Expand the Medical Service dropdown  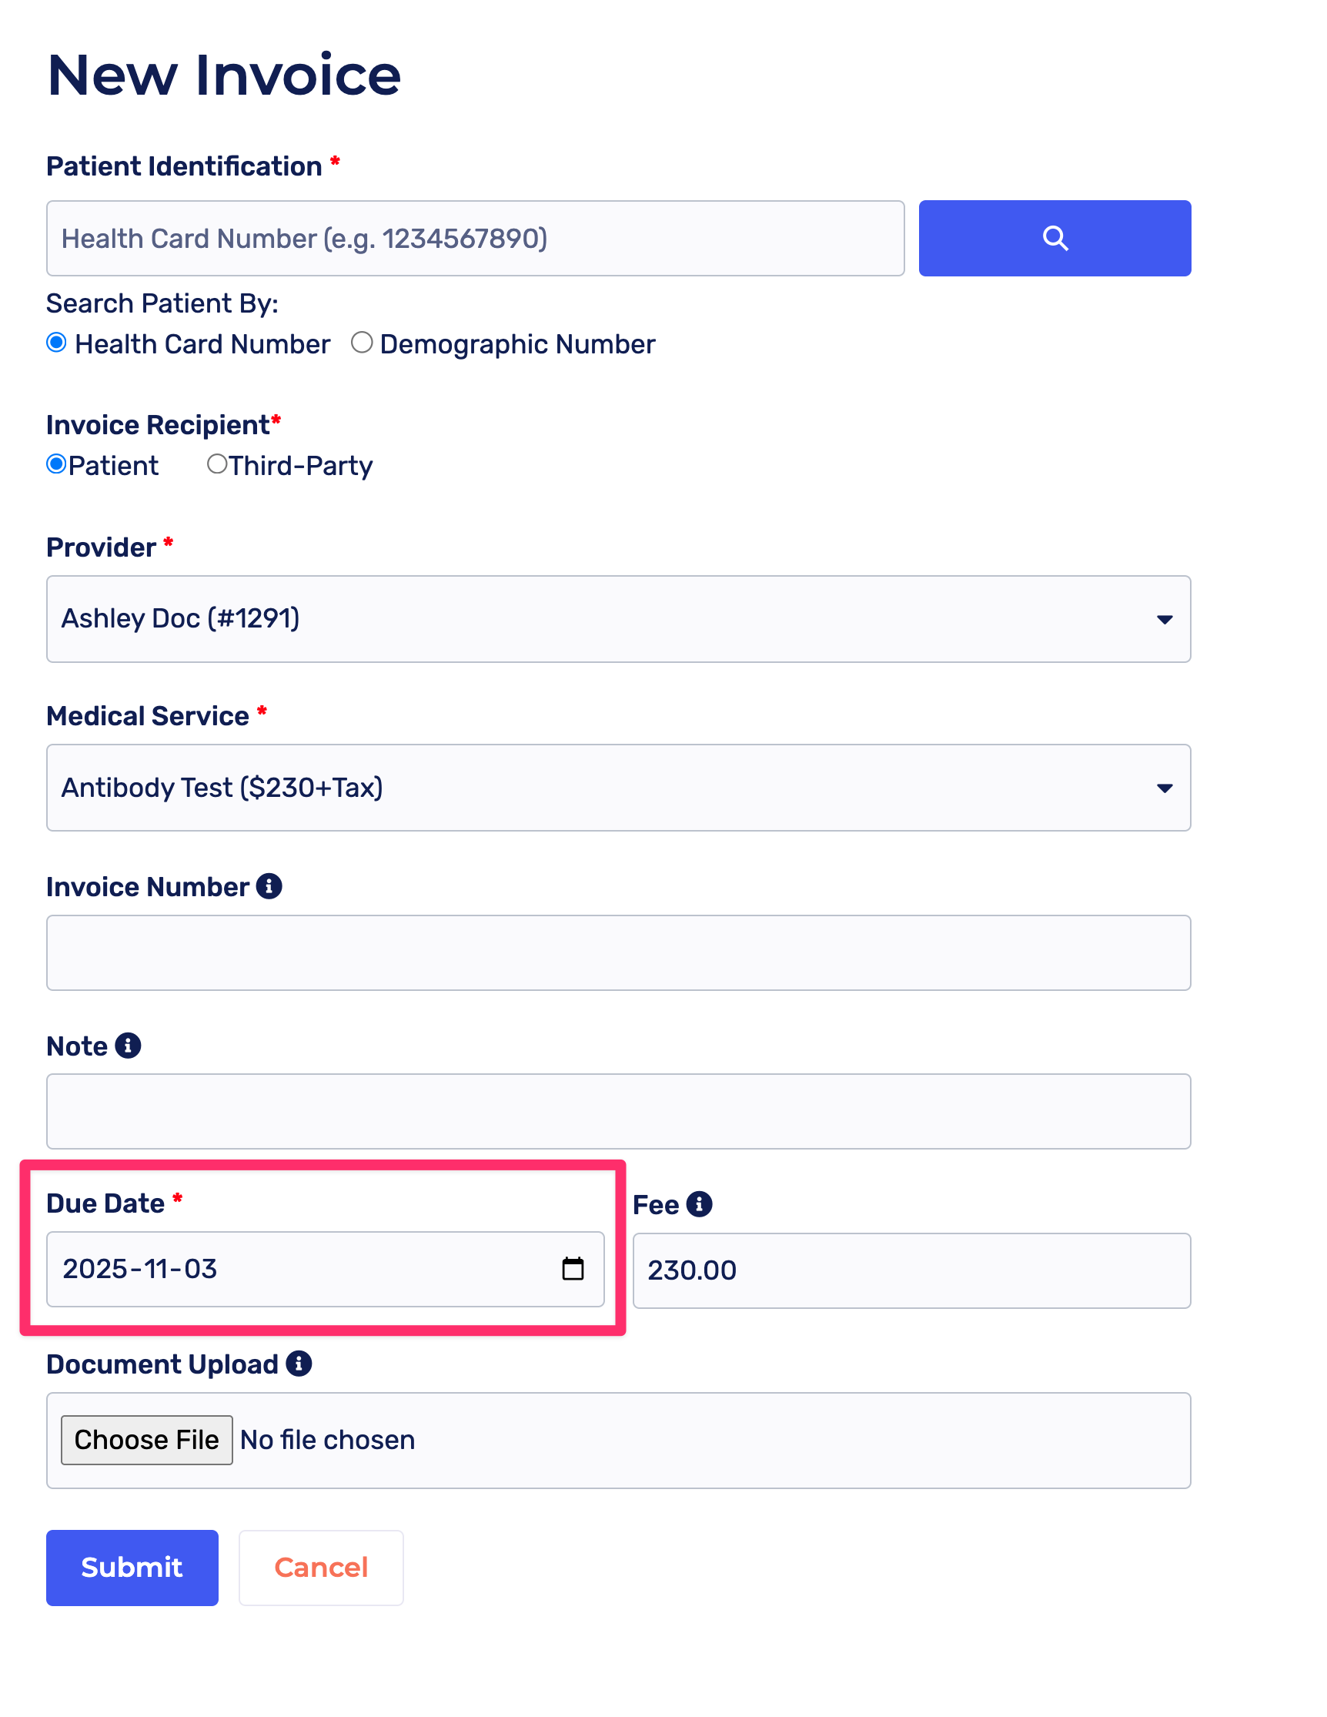tap(618, 787)
